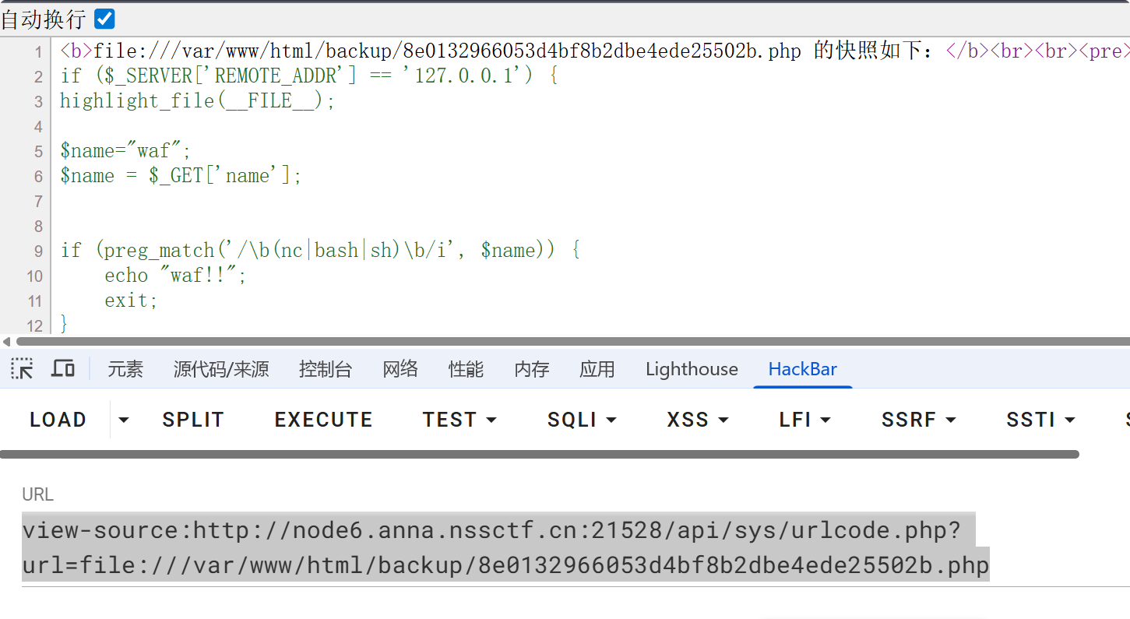Open the LOAD dropdown arrow
Image resolution: width=1130 pixels, height=619 pixels.
(123, 420)
